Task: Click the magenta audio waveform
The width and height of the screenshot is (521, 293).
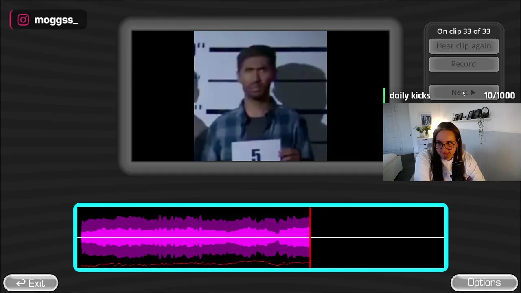Action: click(195, 238)
